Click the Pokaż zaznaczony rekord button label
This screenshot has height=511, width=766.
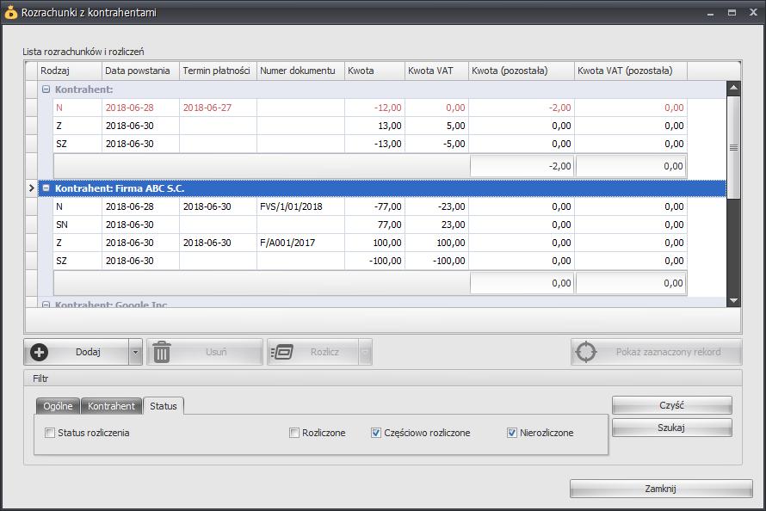tap(668, 352)
